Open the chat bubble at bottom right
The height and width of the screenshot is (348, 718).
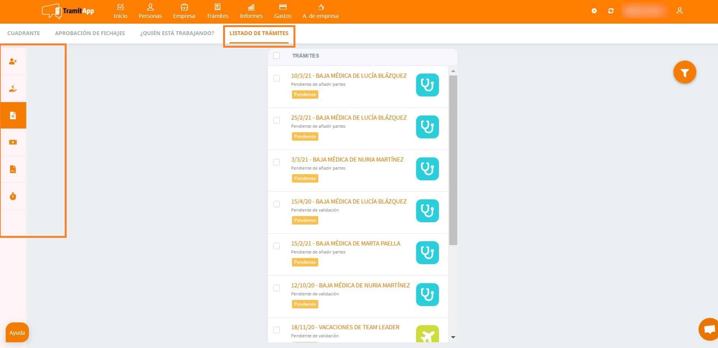(x=708, y=330)
